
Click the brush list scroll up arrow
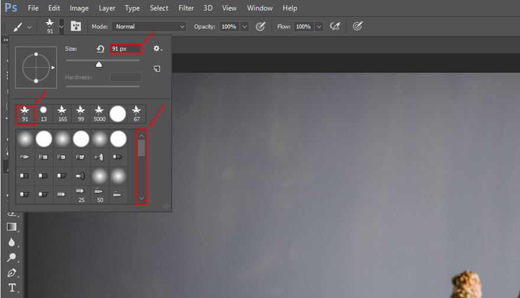141,135
